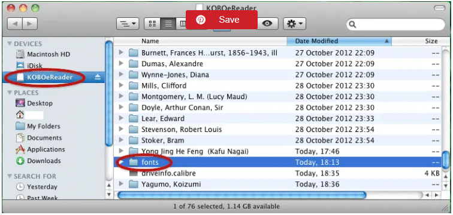This screenshot has height=215, width=453.
Task: Click the 4 KB size value
Action: pyautogui.click(x=431, y=173)
